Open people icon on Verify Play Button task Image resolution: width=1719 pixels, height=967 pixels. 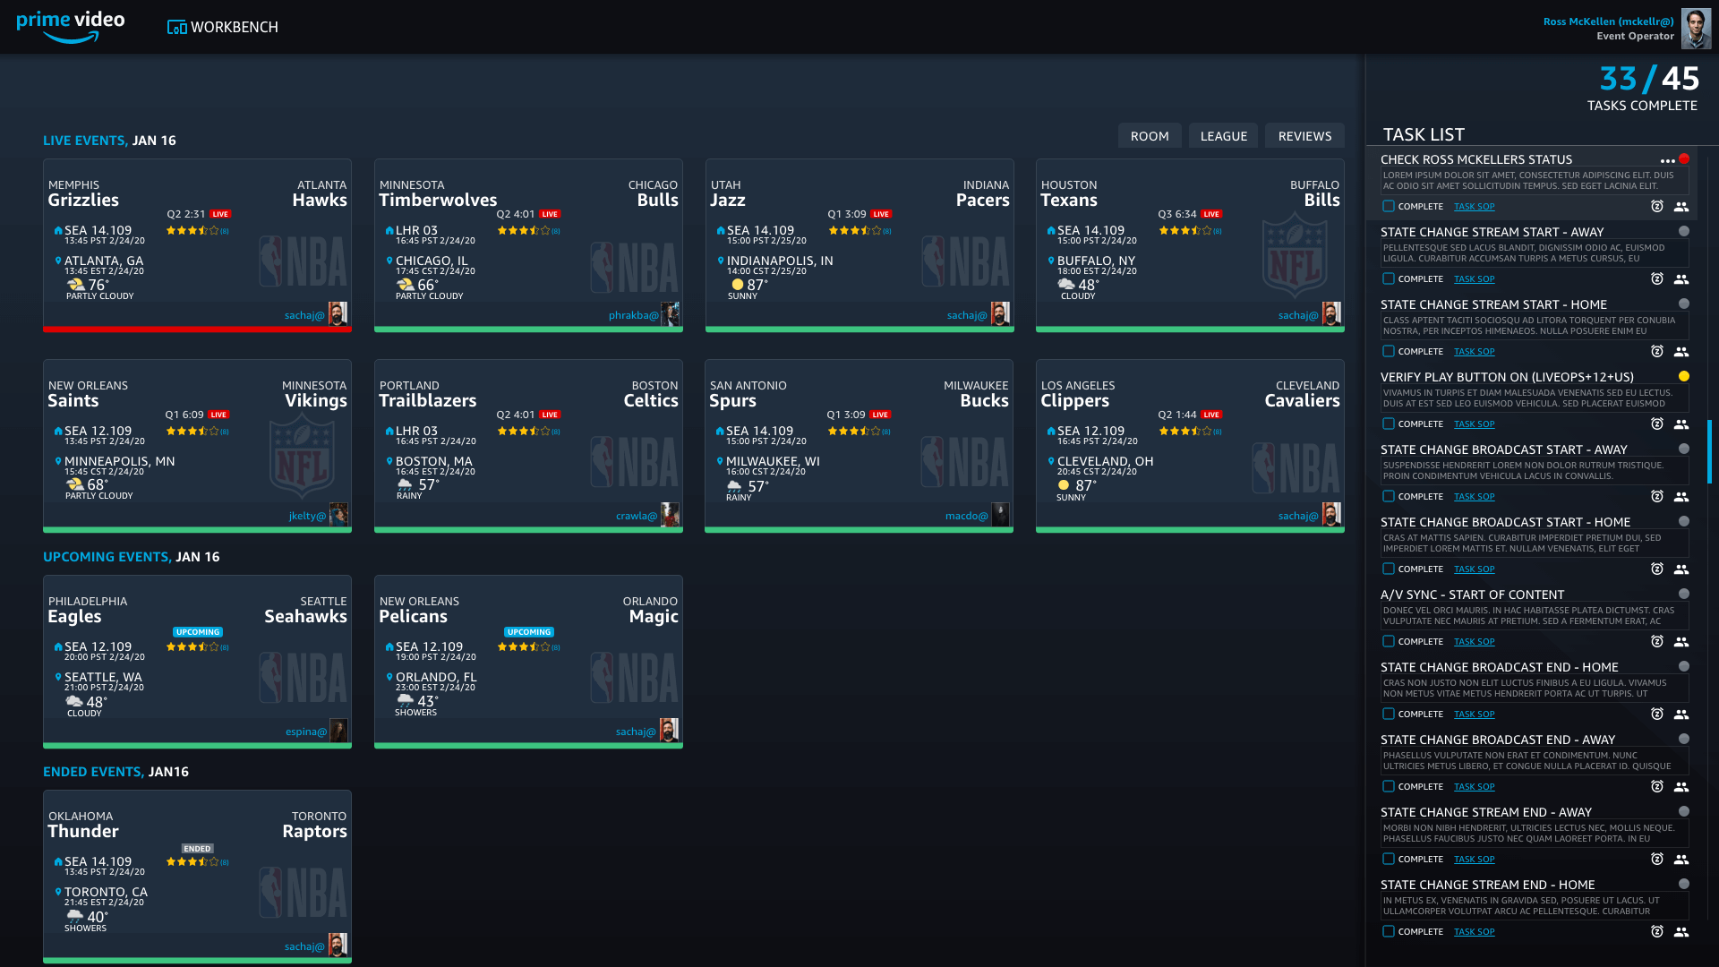pyautogui.click(x=1681, y=424)
